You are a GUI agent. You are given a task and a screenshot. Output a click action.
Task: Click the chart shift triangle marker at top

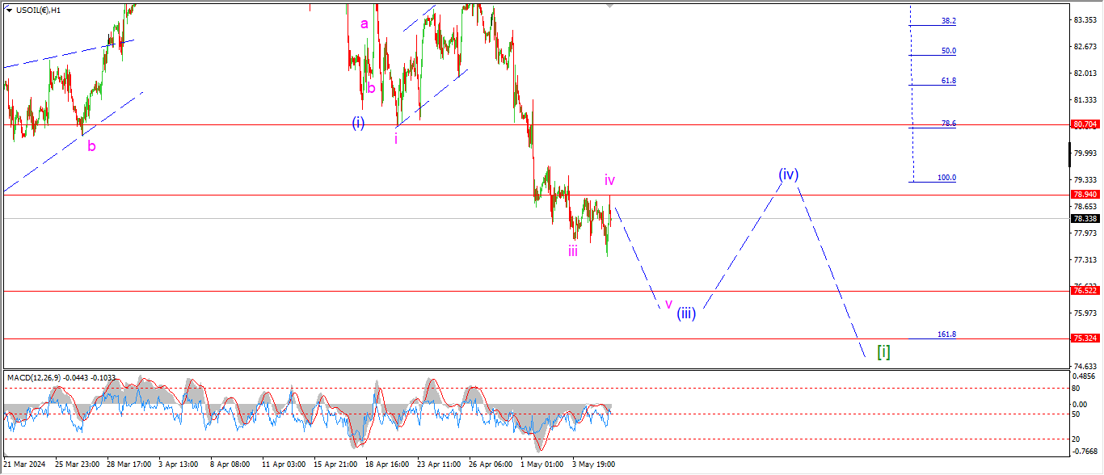click(x=610, y=6)
